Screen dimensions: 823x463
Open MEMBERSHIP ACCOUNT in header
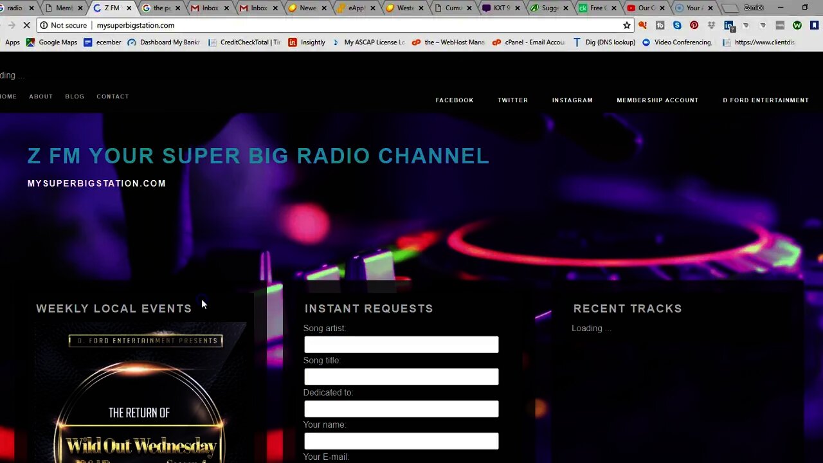pyautogui.click(x=657, y=100)
